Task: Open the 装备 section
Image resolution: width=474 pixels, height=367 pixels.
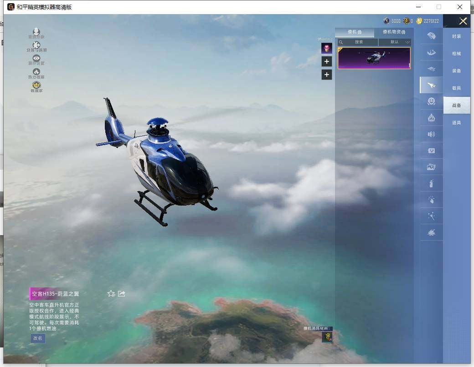Action: pos(457,70)
